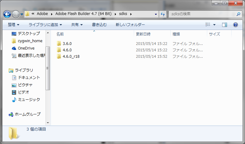Click the date 2015/05/14 15:52
The image size is (245, 144).
(151, 57)
